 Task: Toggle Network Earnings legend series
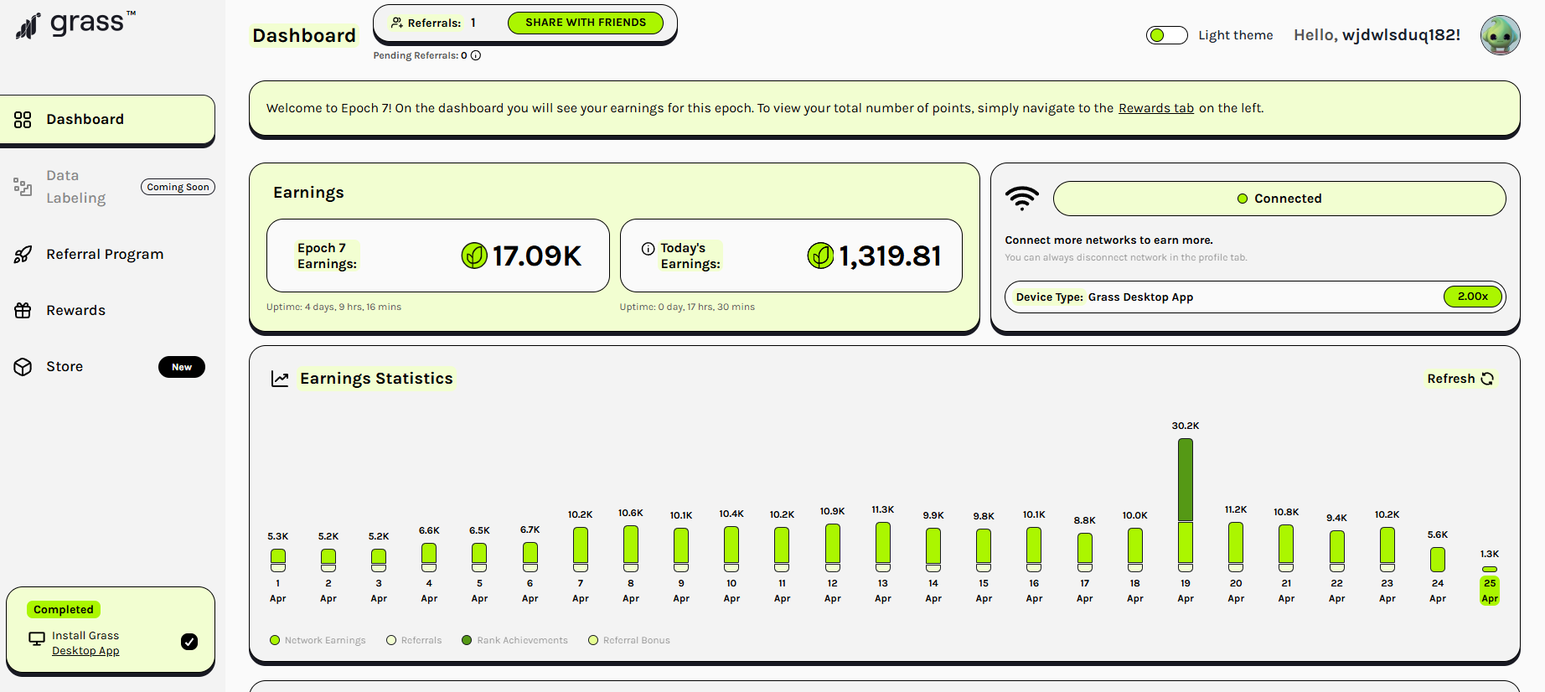pyautogui.click(x=318, y=640)
